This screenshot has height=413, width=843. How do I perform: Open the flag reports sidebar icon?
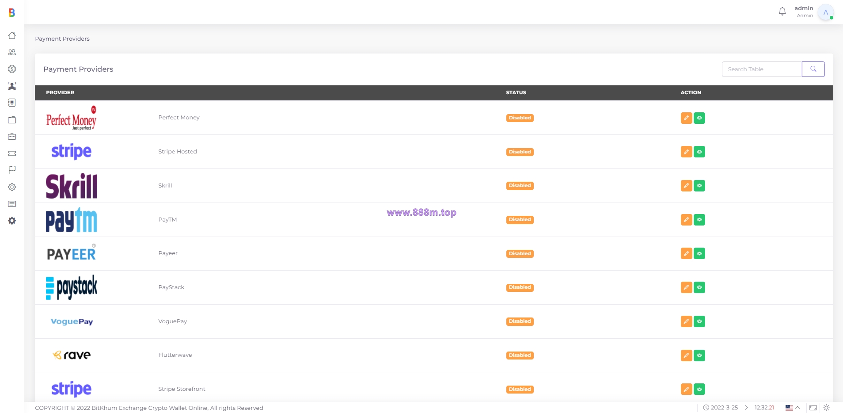click(x=12, y=170)
